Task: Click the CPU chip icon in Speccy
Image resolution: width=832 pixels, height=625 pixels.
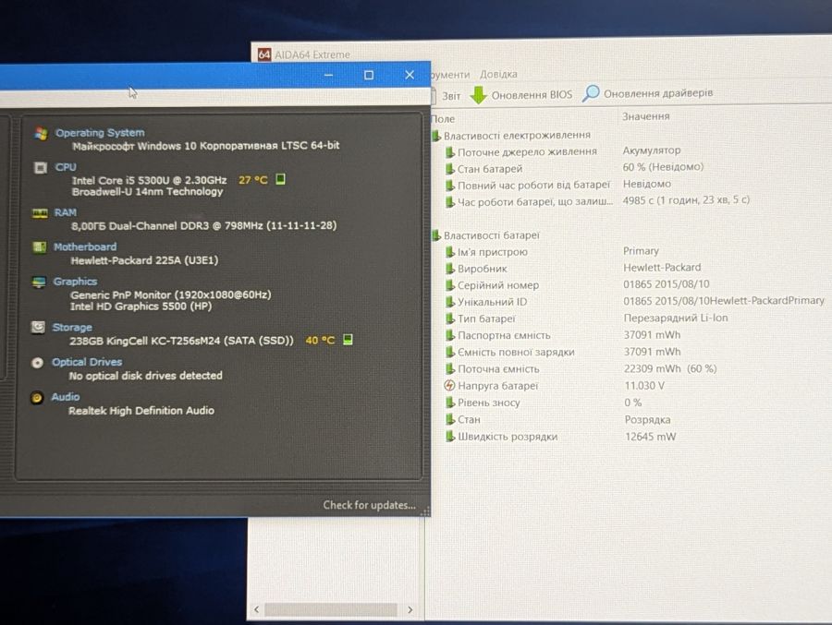Action: point(41,167)
